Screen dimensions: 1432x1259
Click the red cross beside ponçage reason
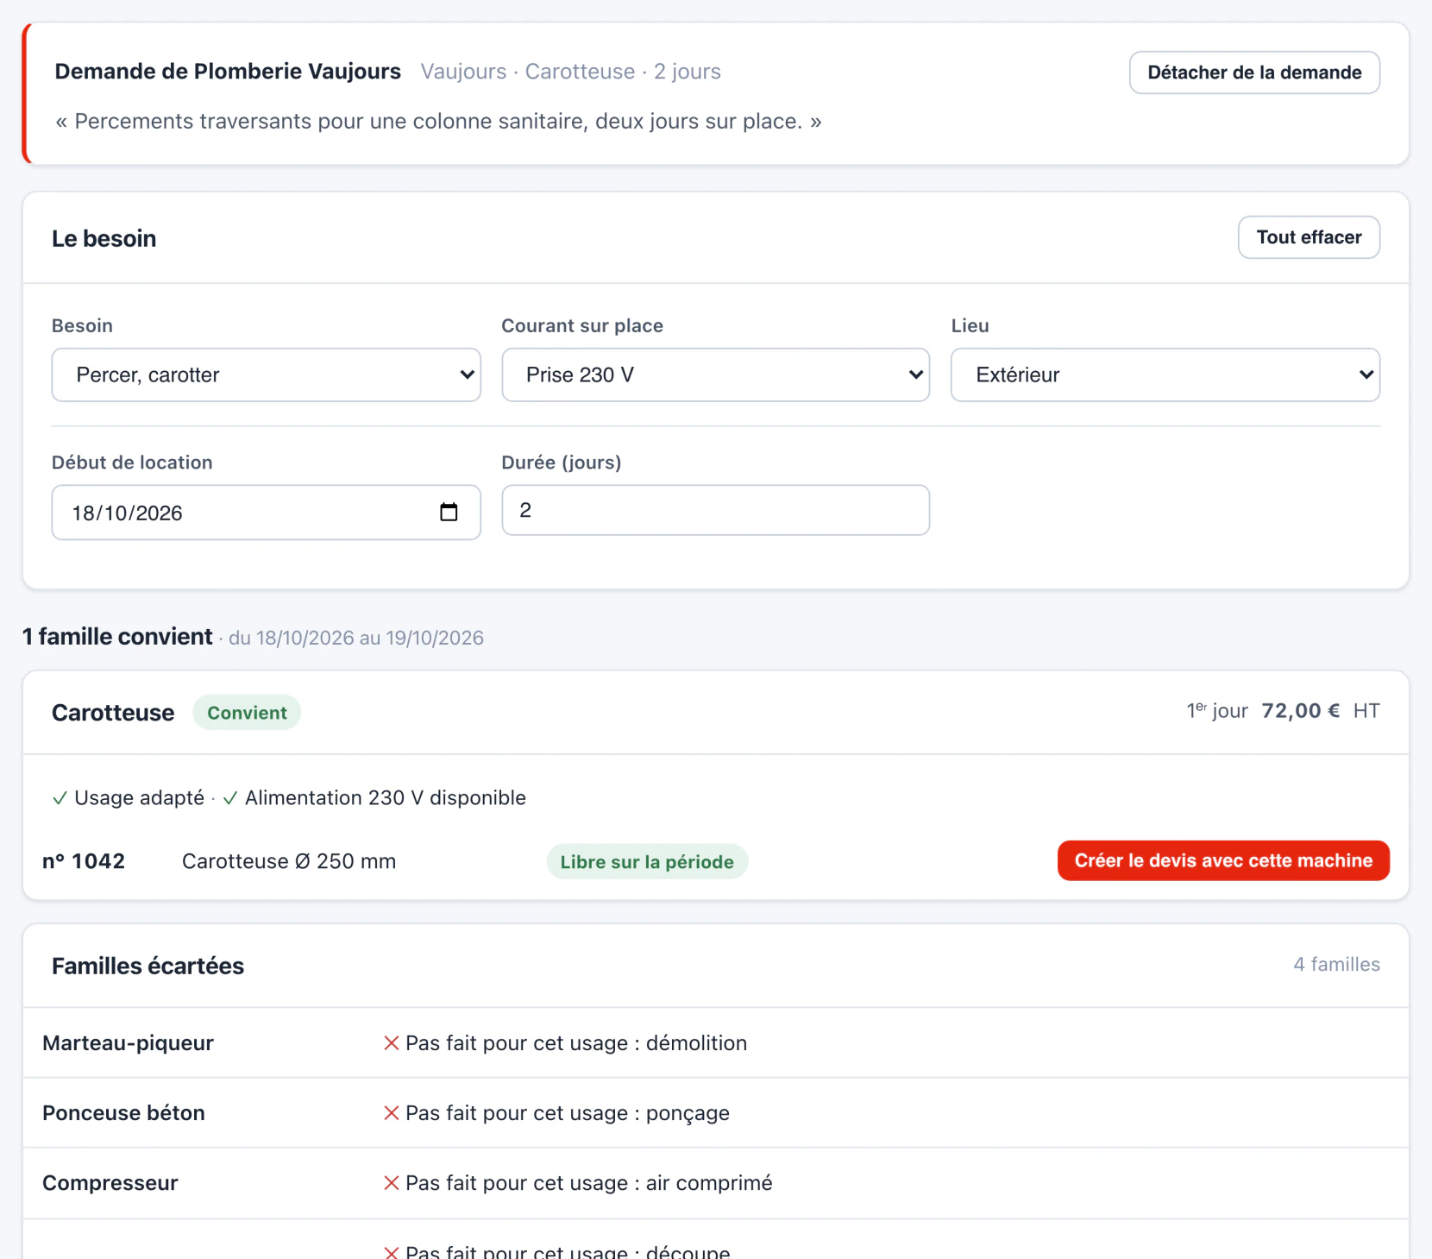coord(392,1113)
